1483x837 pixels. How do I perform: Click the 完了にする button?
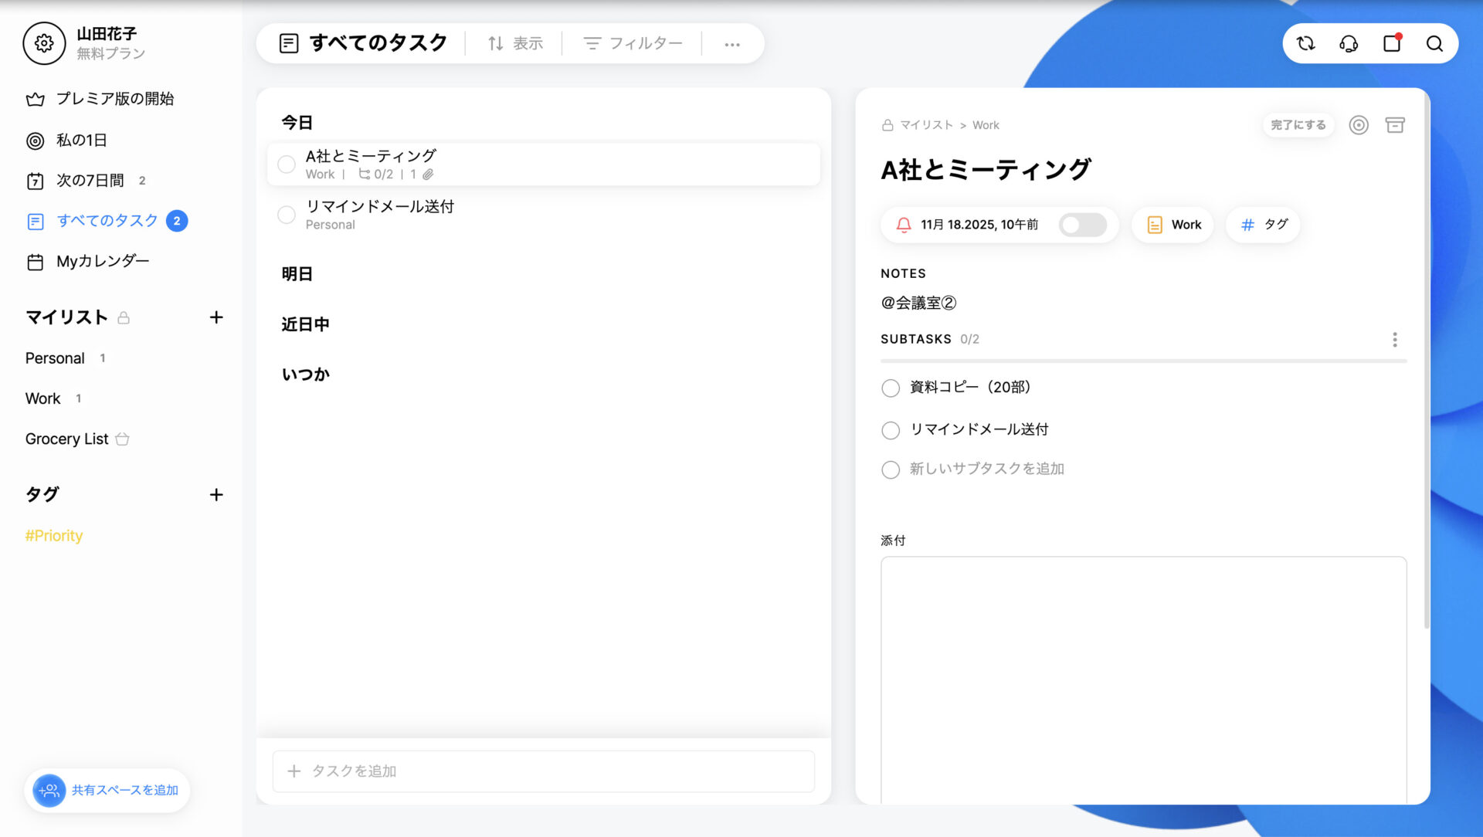[1298, 124]
